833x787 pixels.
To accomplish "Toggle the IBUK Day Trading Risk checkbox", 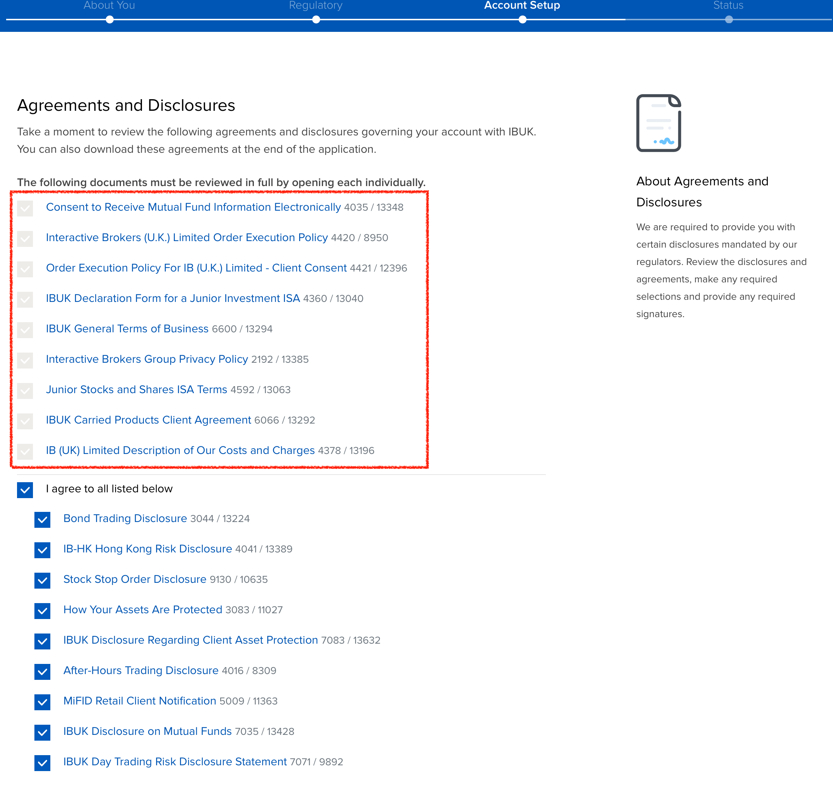I will coord(42,763).
